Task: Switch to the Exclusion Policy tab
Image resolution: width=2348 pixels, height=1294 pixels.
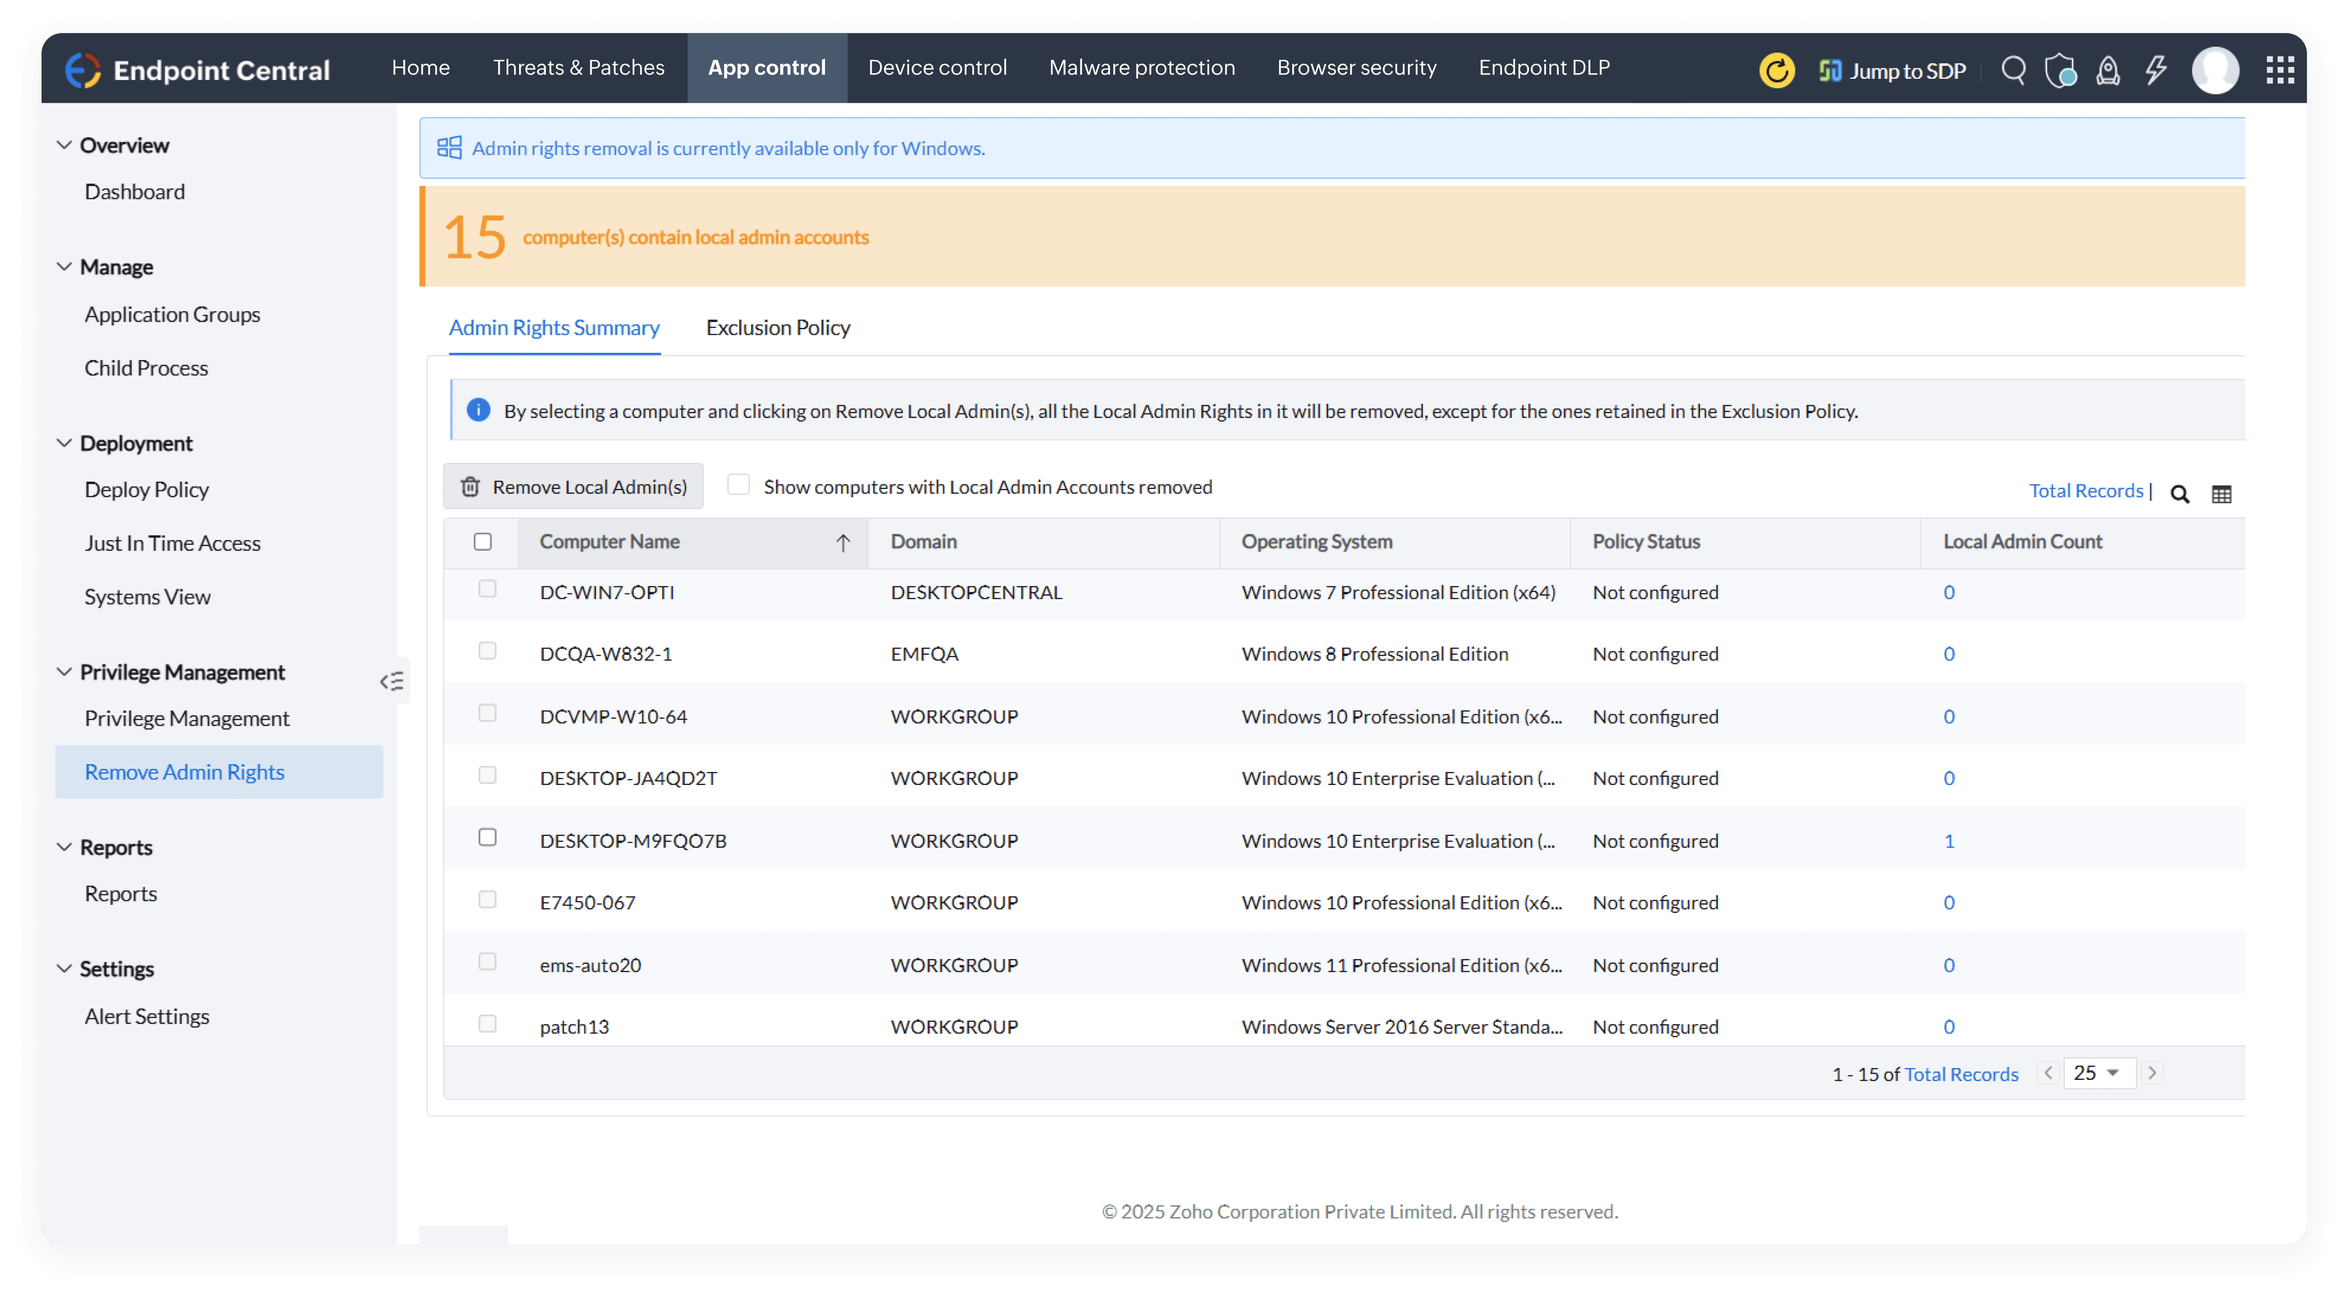Action: click(777, 327)
